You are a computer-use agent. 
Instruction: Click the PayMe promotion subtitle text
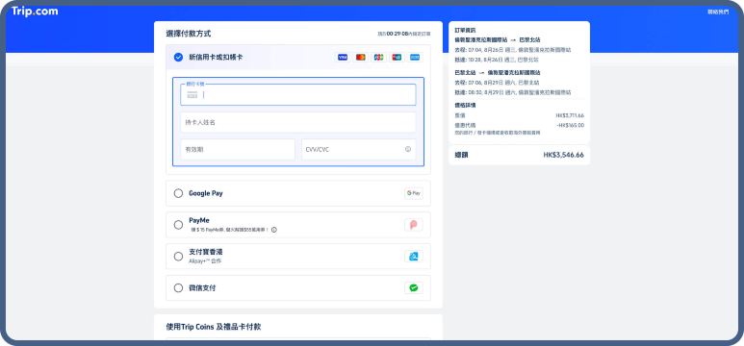tap(230, 230)
